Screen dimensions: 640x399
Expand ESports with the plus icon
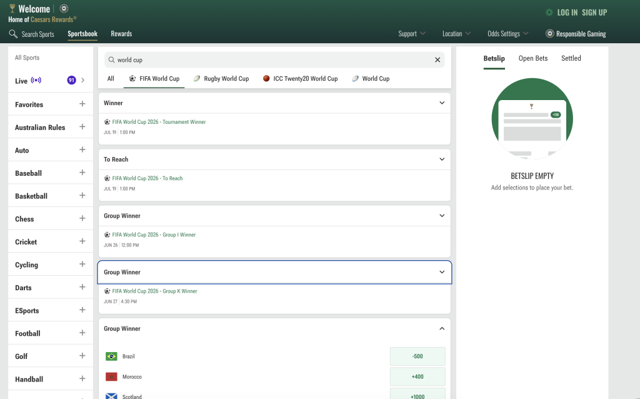pos(82,310)
